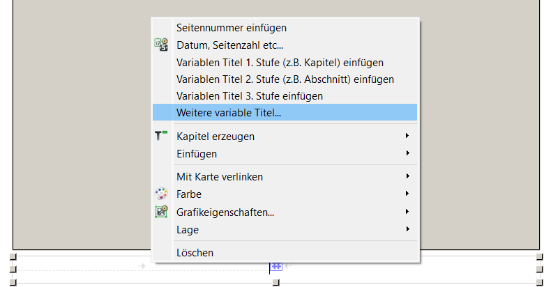Expand the Kapitel erzeugen submenu arrow

pos(407,136)
